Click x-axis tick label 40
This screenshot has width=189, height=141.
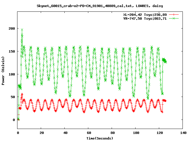65,133
